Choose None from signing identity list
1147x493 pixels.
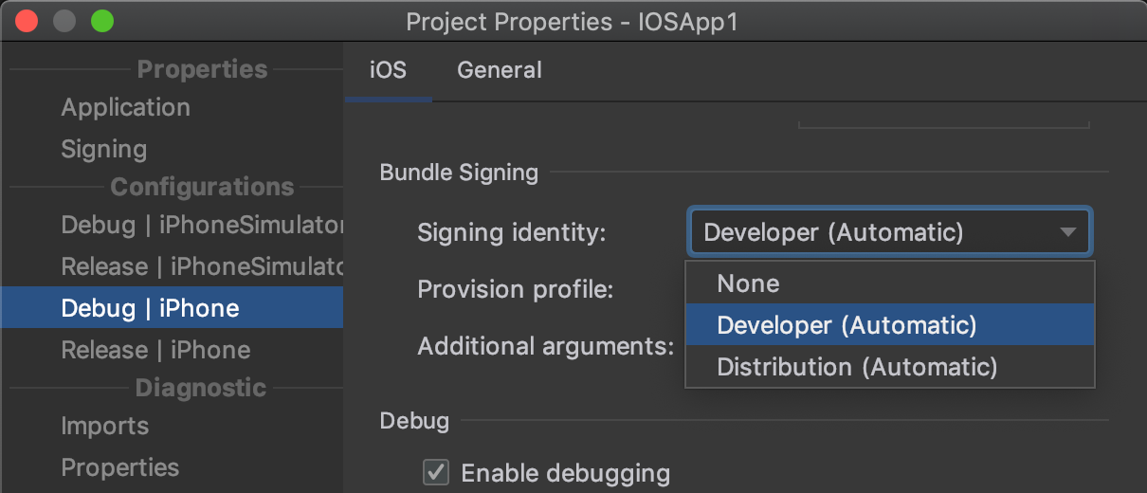pyautogui.click(x=748, y=283)
